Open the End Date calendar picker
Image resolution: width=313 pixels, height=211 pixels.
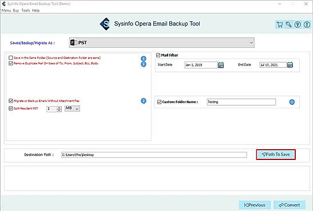[290, 65]
